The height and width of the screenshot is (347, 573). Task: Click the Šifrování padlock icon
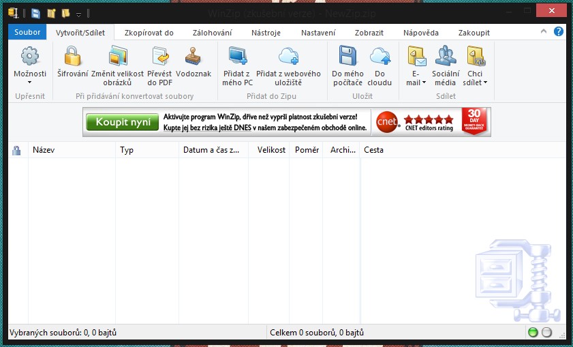tap(72, 56)
